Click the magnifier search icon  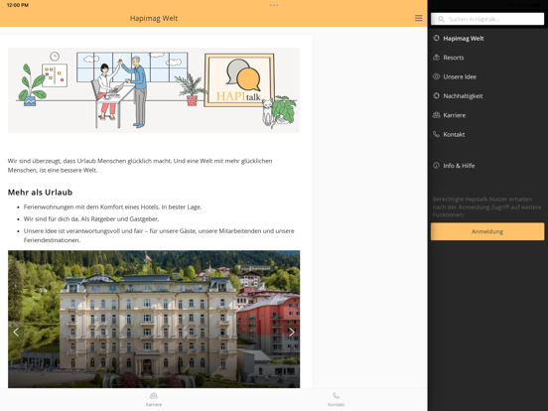coord(441,19)
